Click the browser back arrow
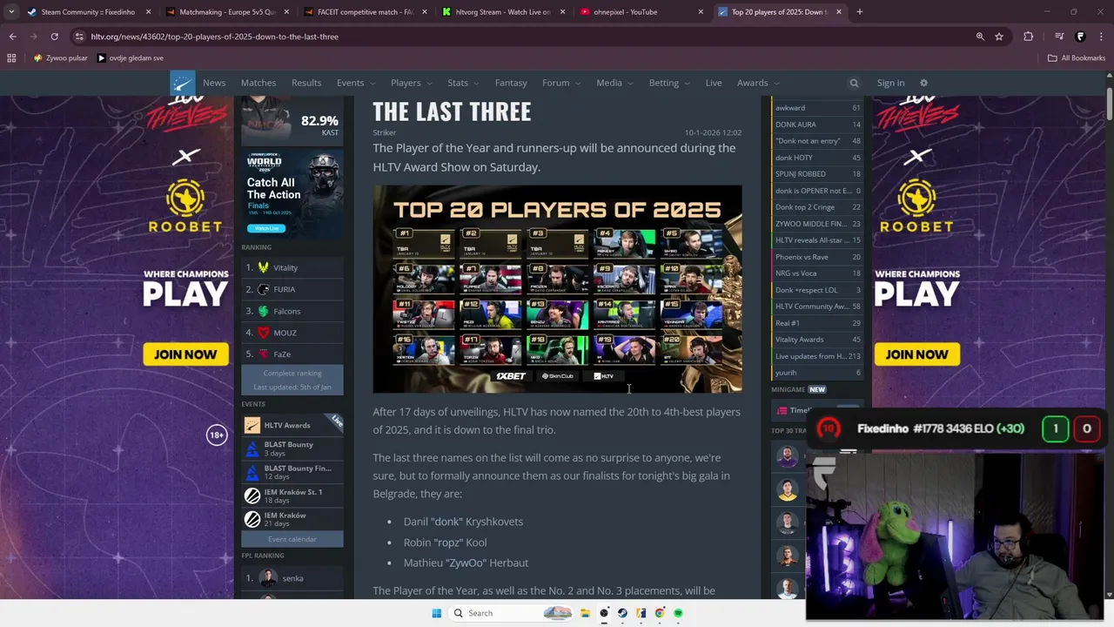1114x627 pixels. coord(12,37)
